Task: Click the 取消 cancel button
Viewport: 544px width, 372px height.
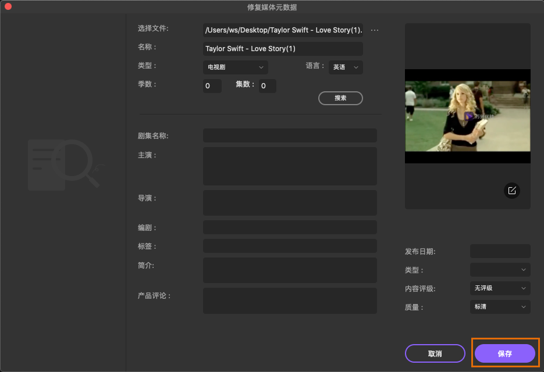Action: pos(435,353)
